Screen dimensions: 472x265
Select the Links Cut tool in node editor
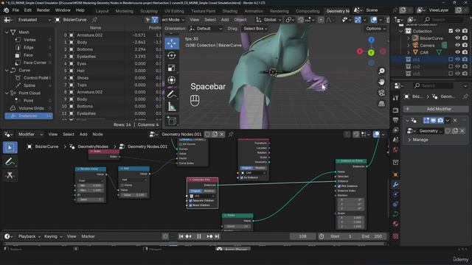click(10, 175)
